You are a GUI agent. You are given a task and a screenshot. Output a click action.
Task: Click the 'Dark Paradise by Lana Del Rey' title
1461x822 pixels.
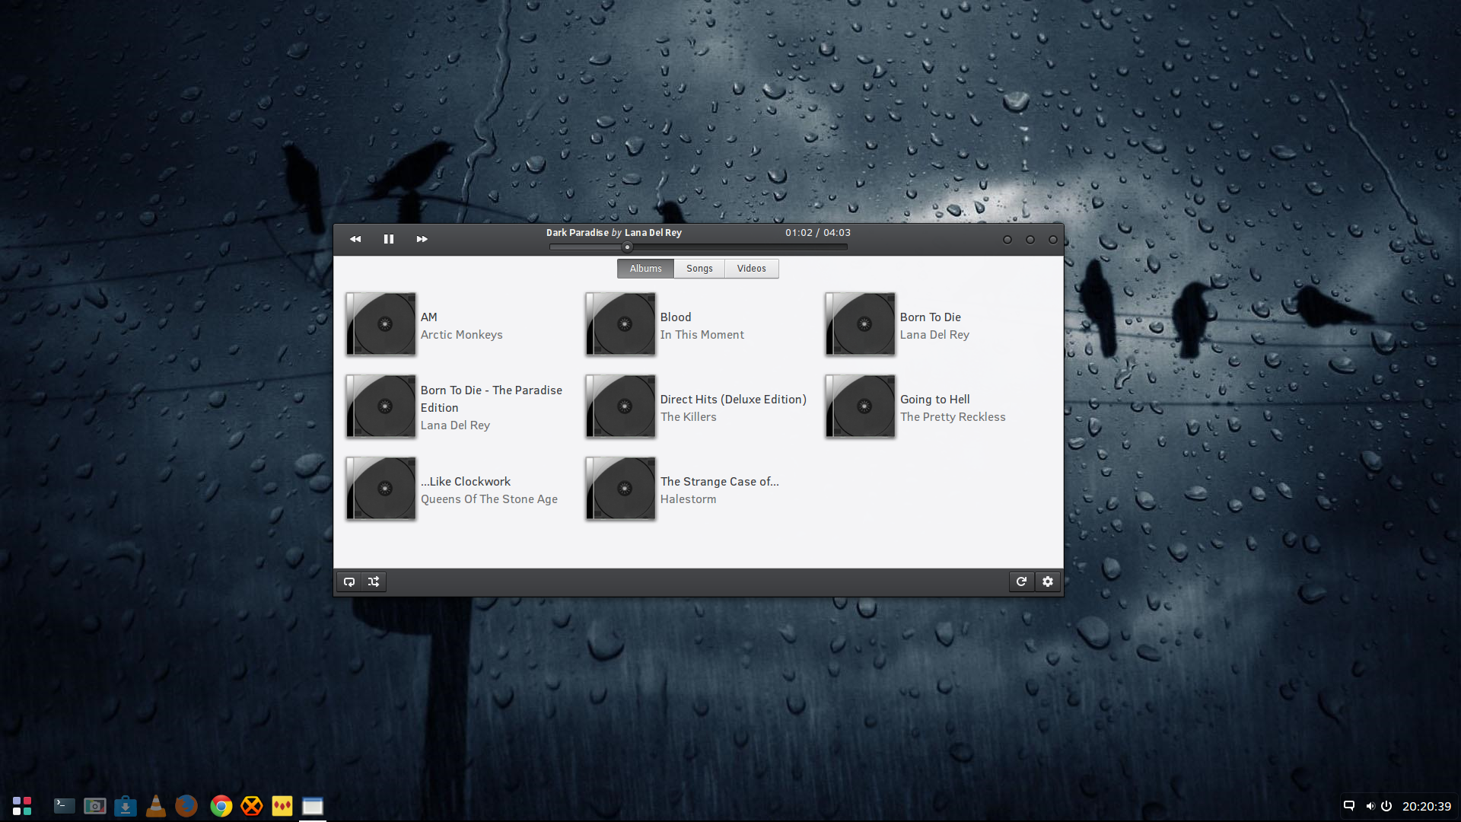coord(613,233)
